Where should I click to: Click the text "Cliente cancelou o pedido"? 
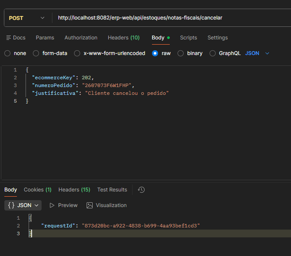[x=127, y=93]
